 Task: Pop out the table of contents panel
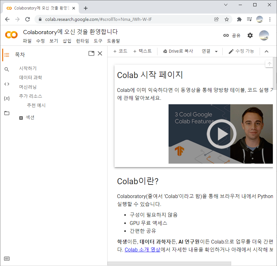[x=91, y=53]
